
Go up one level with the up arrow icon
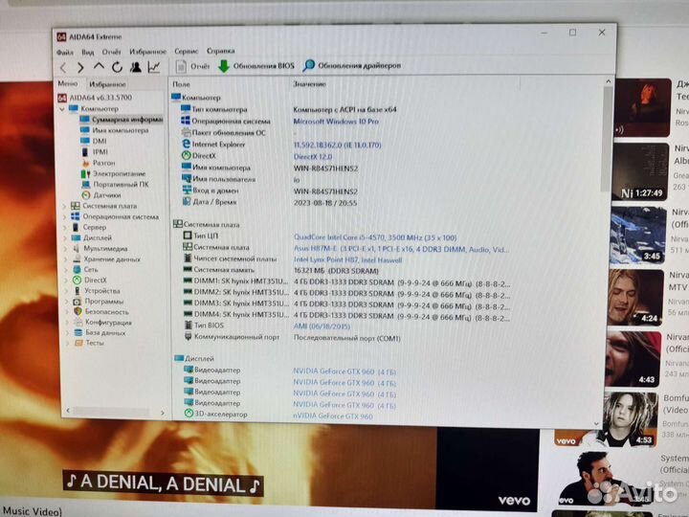(x=99, y=67)
